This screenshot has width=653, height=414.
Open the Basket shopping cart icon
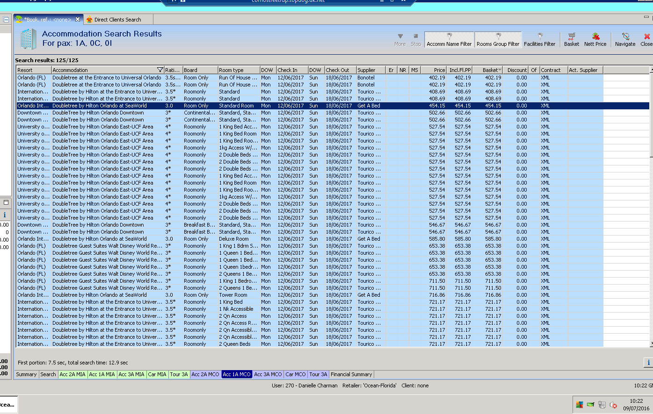pos(571,37)
